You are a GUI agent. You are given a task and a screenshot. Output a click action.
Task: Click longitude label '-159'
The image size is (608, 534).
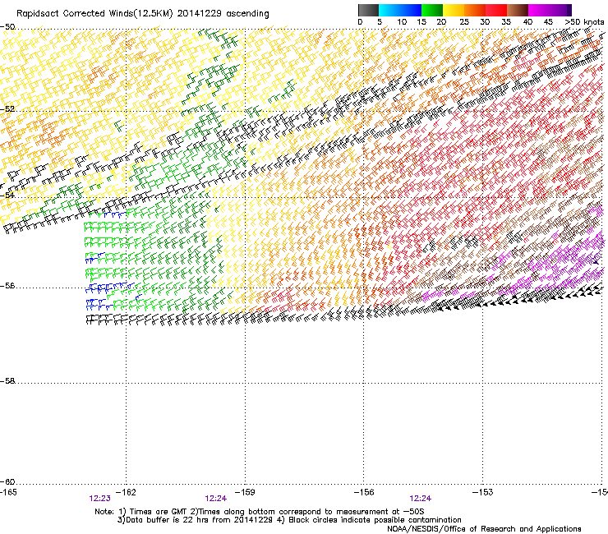click(x=245, y=492)
